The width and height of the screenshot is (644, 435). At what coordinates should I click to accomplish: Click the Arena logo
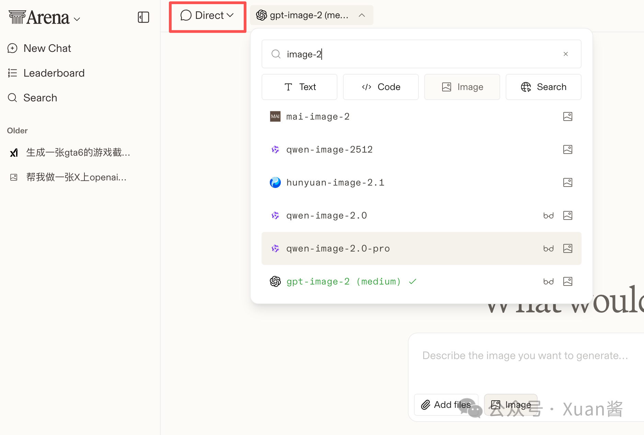click(x=39, y=18)
